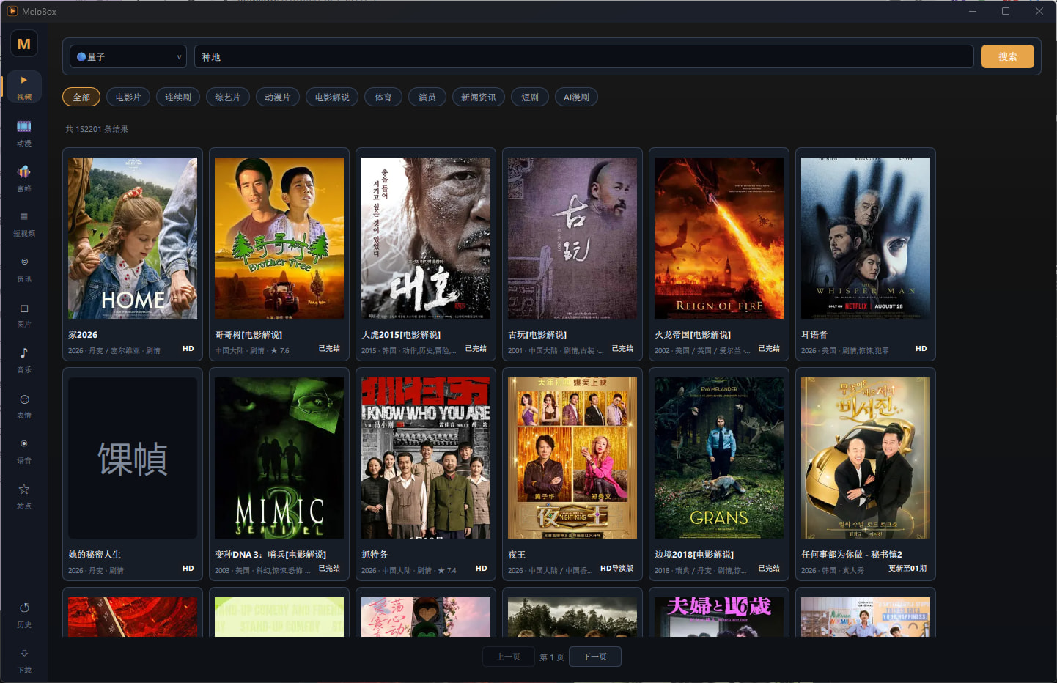The image size is (1057, 683).
Task: Select the 体育 category chip
Action: [383, 97]
